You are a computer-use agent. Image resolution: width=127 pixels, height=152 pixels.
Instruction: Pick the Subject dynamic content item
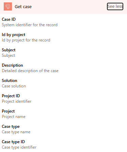pos(64,53)
